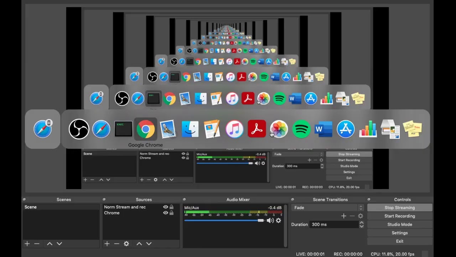Move the source down in the Sources list
Image resolution: width=456 pixels, height=257 pixels.
pyautogui.click(x=149, y=243)
